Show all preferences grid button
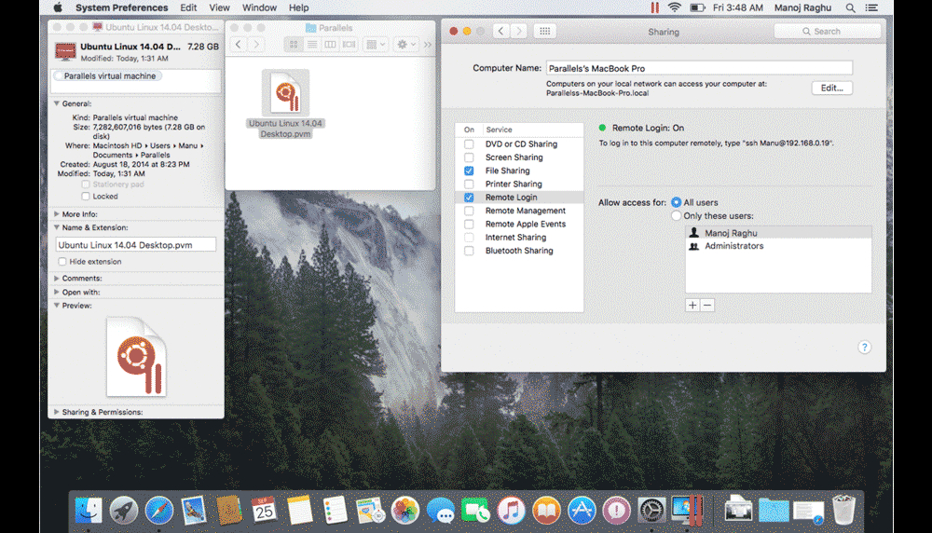932x533 pixels. point(544,31)
